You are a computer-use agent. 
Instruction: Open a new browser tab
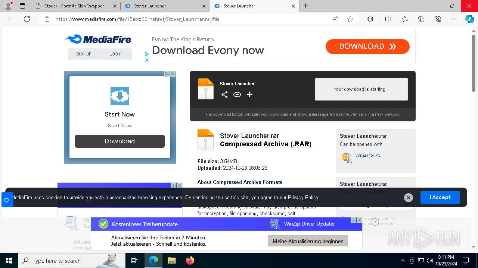click(305, 6)
